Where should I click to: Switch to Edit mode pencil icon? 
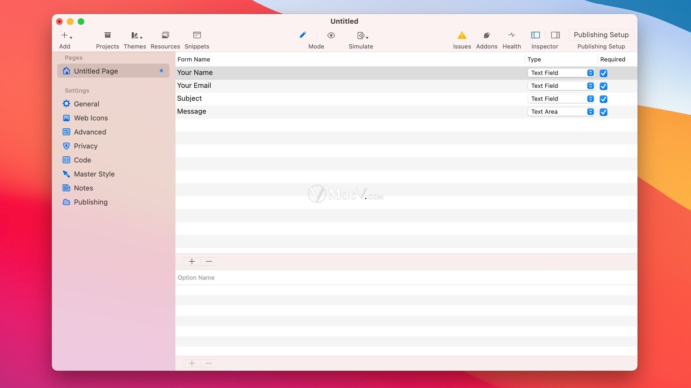coord(303,35)
